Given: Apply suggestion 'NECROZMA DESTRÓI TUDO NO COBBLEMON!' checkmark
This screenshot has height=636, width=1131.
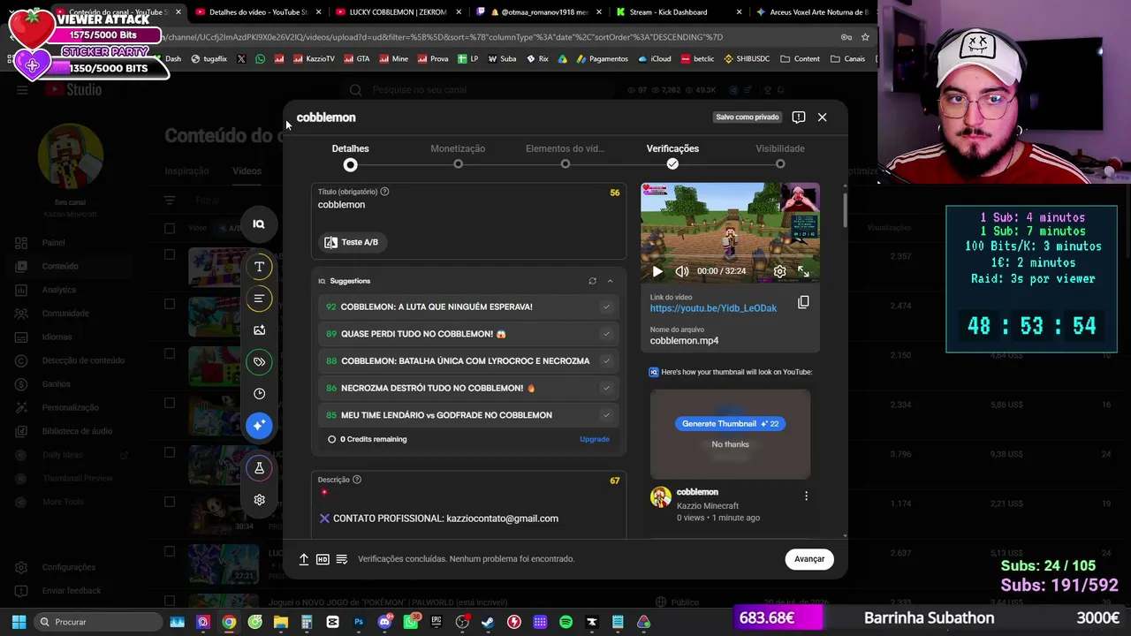Looking at the screenshot, I should (606, 388).
